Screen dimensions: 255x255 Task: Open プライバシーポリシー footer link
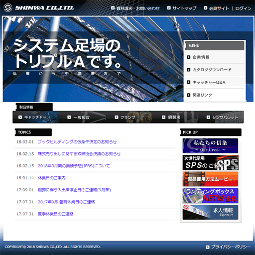[231, 247]
